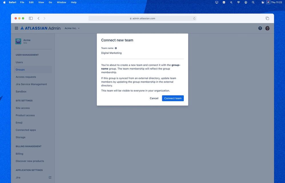Click the Connect team button

tap(173, 98)
